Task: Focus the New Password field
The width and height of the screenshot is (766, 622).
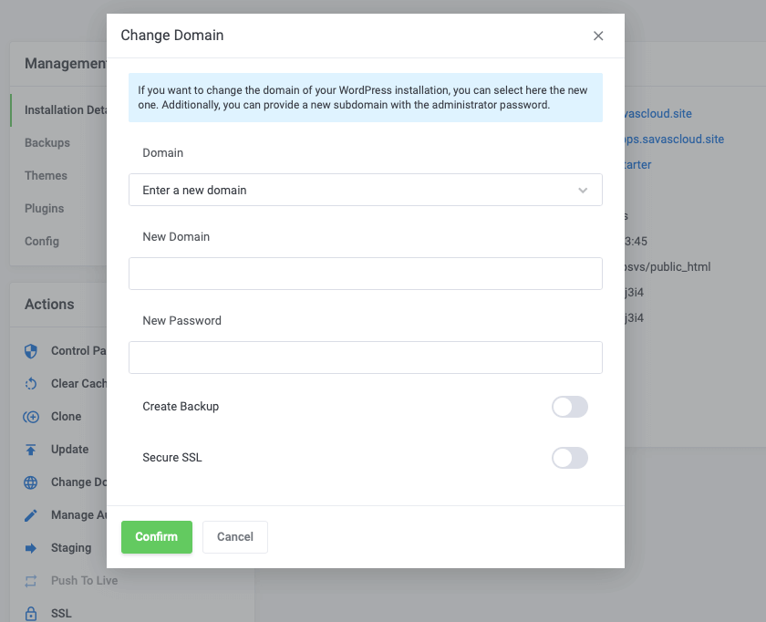Action: click(366, 358)
